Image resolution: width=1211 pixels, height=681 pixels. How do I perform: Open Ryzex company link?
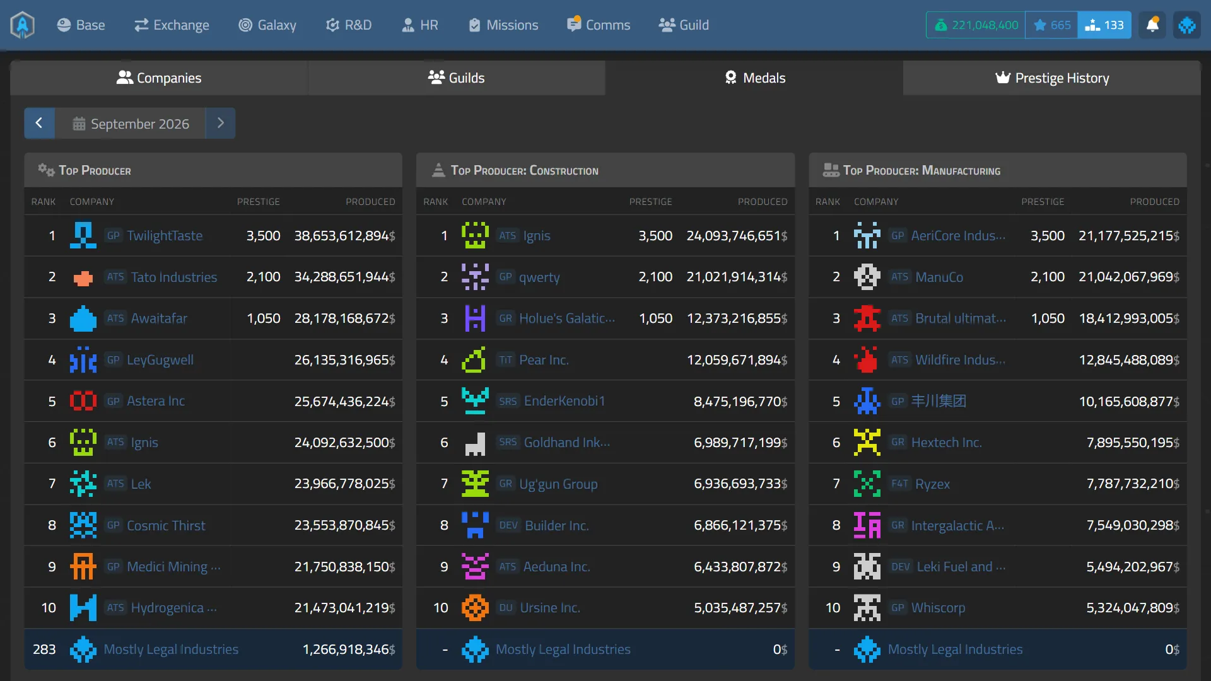click(x=932, y=484)
